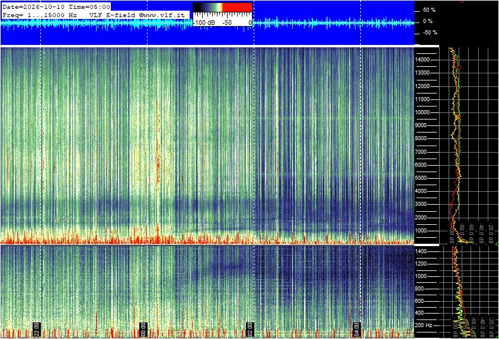Click the 3000 frequency axis label

(421, 204)
